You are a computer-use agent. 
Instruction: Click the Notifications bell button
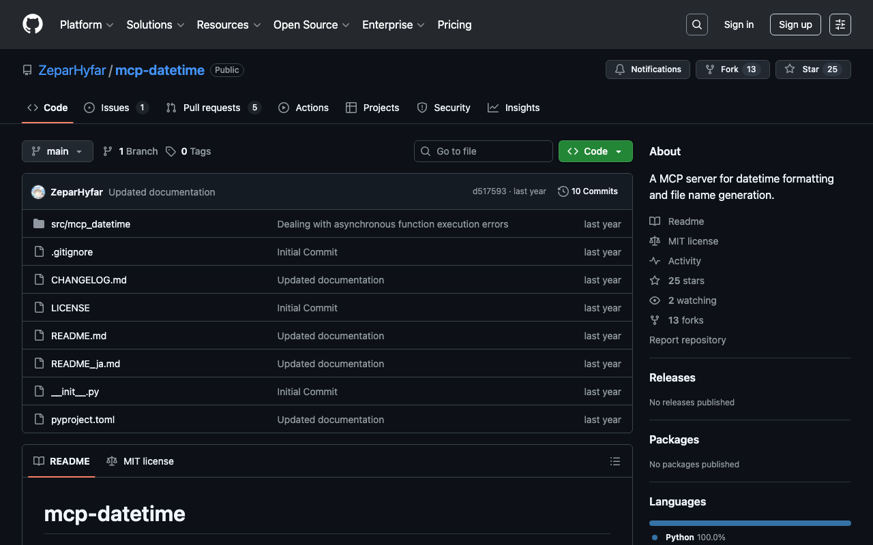click(647, 69)
